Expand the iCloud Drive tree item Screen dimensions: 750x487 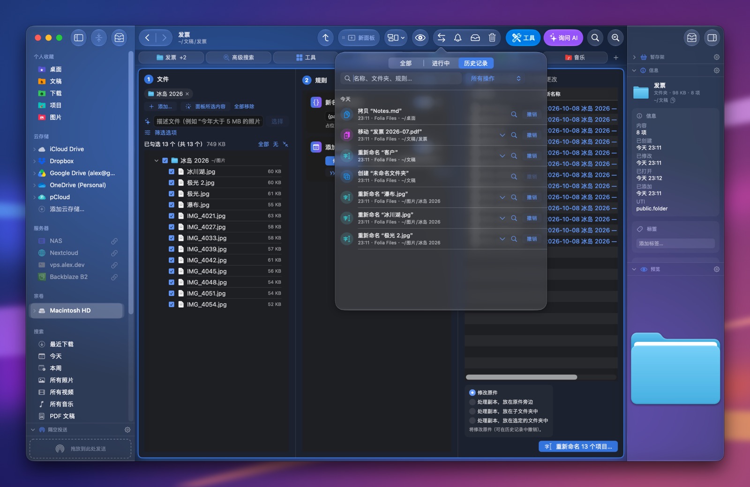35,149
